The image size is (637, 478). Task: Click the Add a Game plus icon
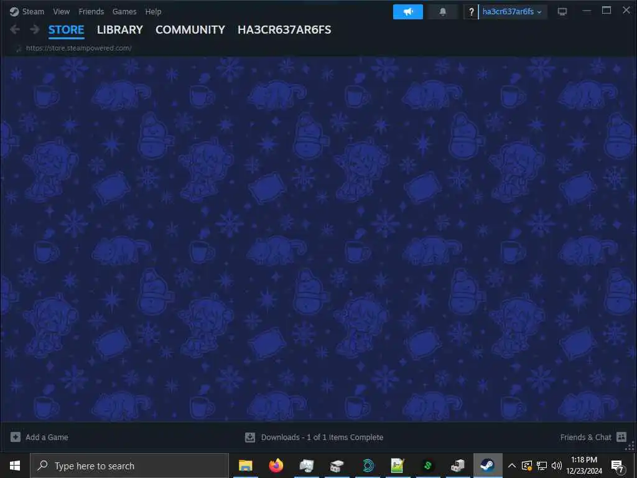point(16,437)
